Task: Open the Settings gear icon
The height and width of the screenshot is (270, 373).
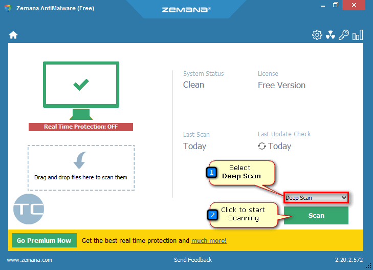Action: 317,35
